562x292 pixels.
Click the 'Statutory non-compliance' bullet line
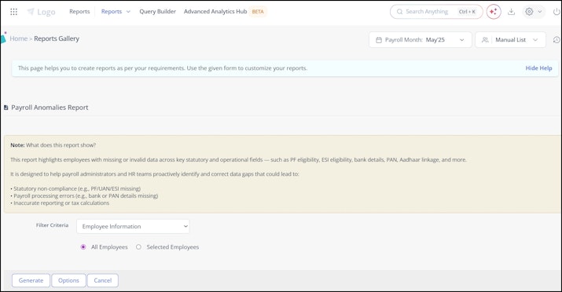[x=75, y=188]
